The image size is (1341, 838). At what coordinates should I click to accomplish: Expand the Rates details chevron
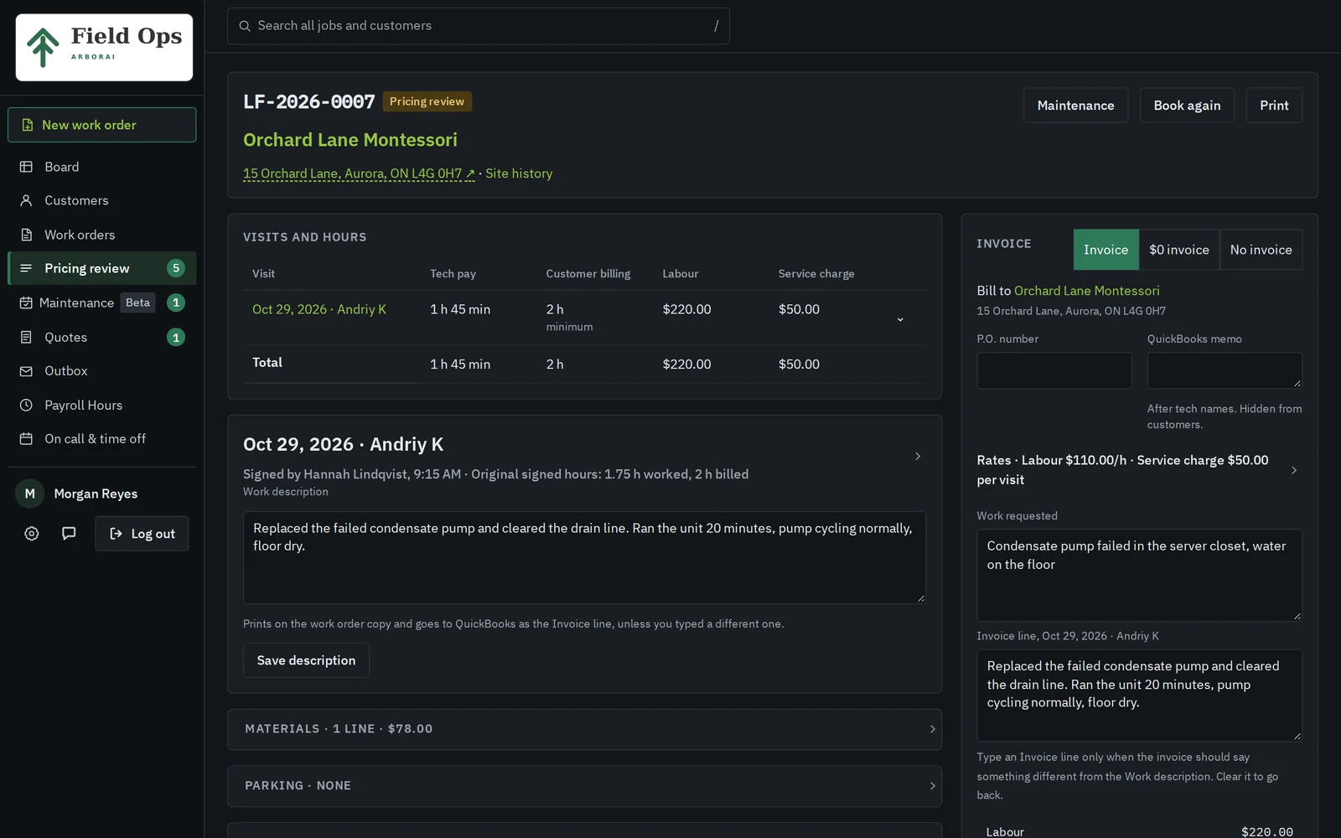[1294, 470]
